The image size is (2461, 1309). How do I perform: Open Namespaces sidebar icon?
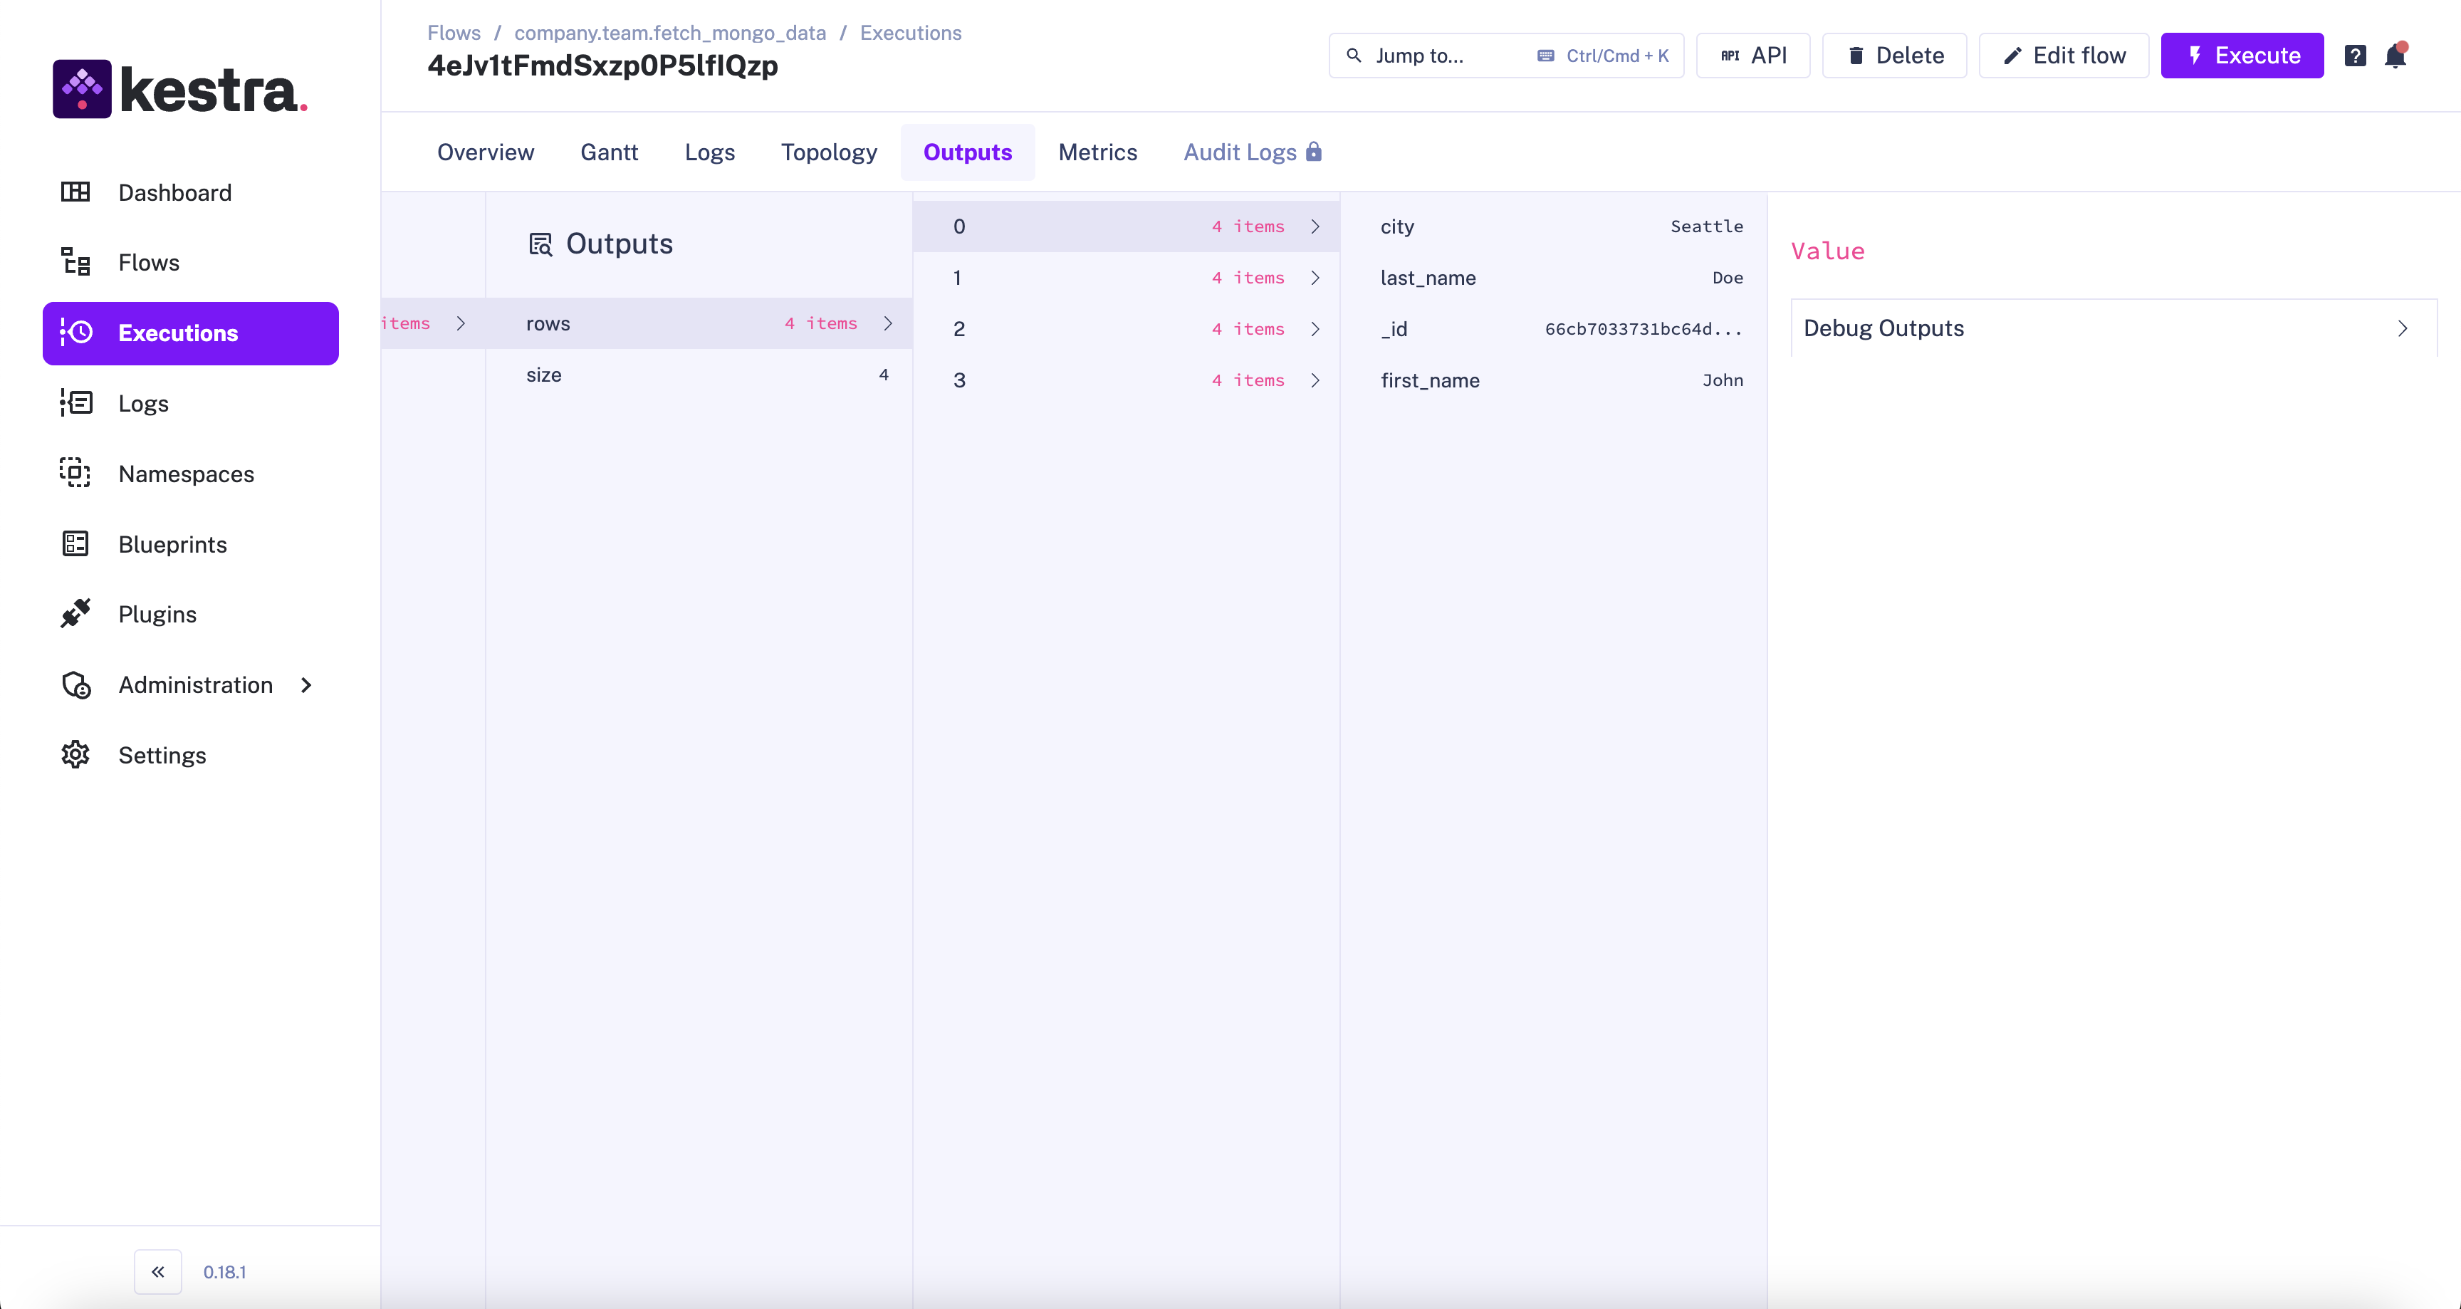pos(75,473)
